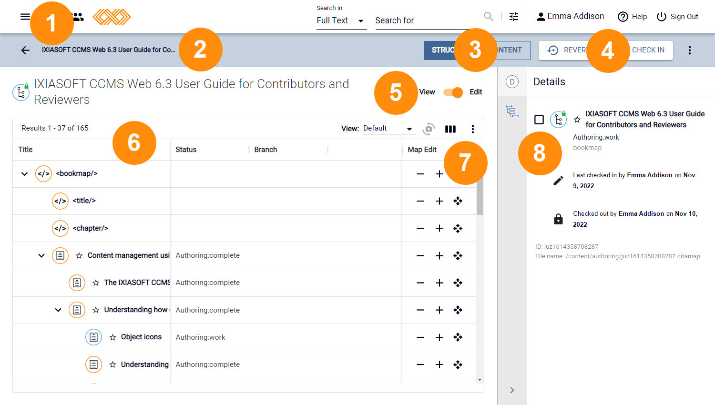Open the hamburger main menu
This screenshot has width=715, height=405.
tap(25, 17)
